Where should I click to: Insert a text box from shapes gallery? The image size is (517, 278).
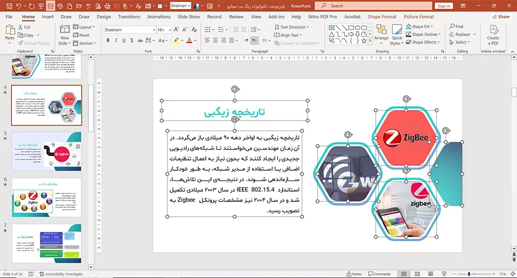pyautogui.click(x=332, y=27)
